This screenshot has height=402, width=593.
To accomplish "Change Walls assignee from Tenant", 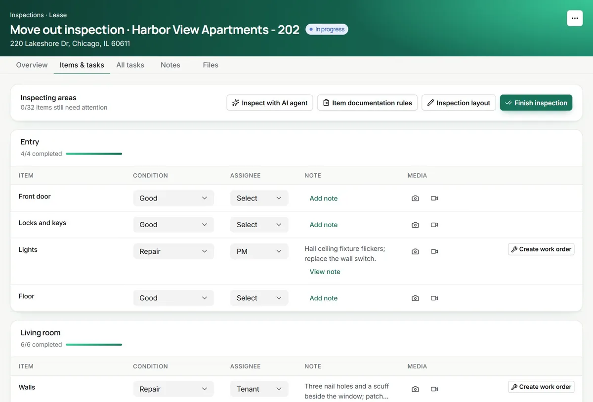I will (259, 389).
